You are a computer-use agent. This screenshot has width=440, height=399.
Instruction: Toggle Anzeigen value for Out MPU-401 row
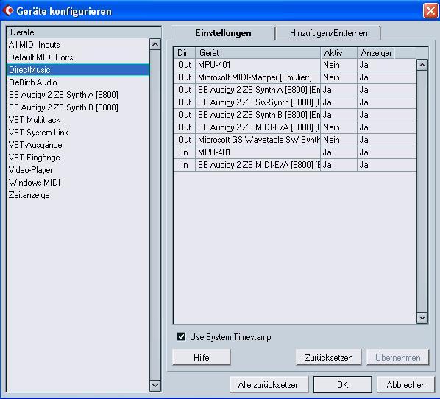pyautogui.click(x=387, y=65)
